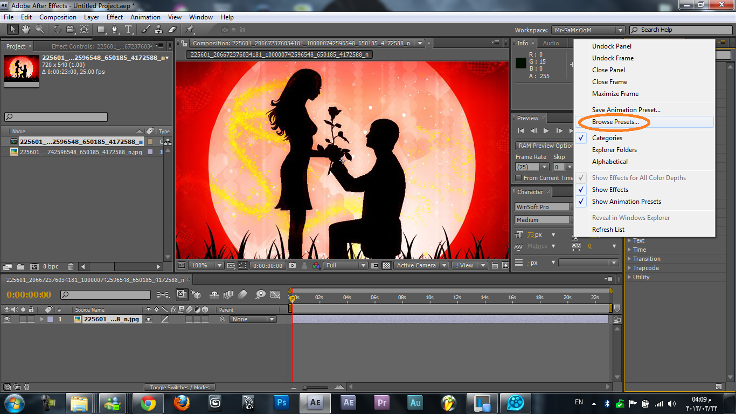Open the Full resolution dropdown
The height and width of the screenshot is (414, 736).
(x=346, y=265)
